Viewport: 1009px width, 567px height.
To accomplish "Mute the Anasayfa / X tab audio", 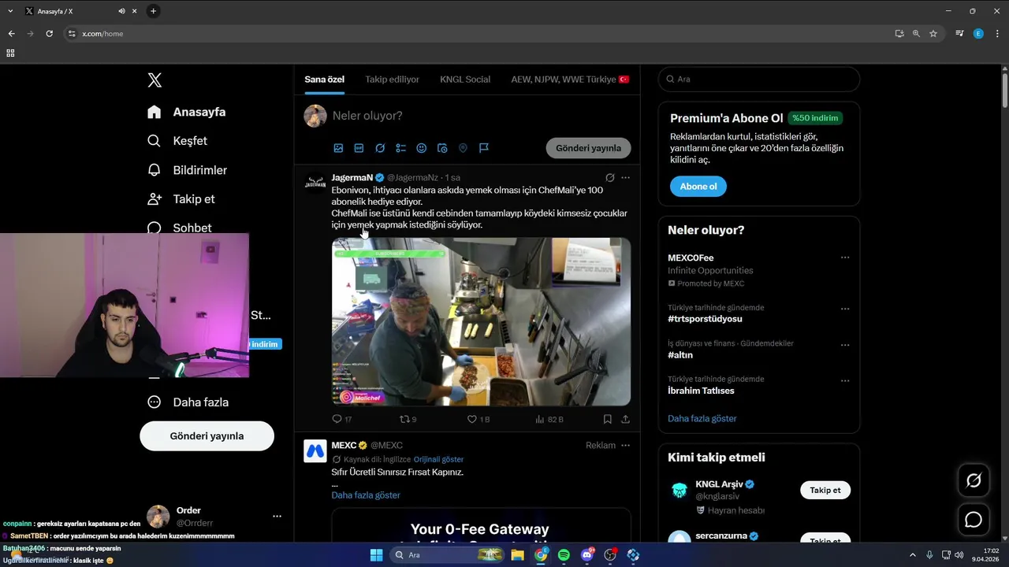I will coord(121,11).
